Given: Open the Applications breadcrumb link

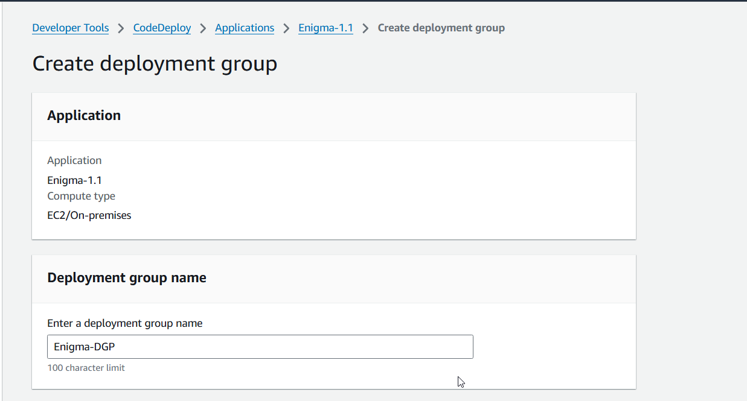Looking at the screenshot, I should tap(245, 28).
